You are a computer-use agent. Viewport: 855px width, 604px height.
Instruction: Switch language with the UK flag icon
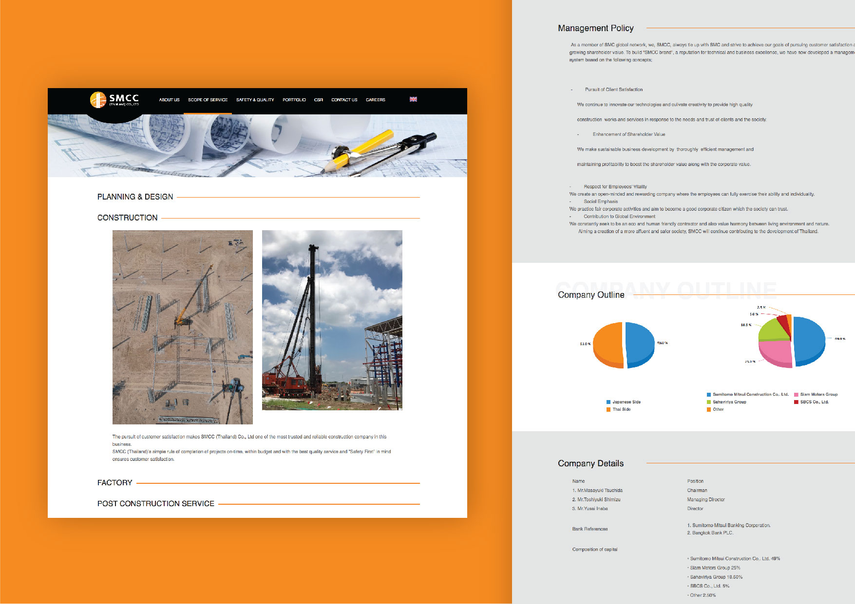pyautogui.click(x=413, y=99)
